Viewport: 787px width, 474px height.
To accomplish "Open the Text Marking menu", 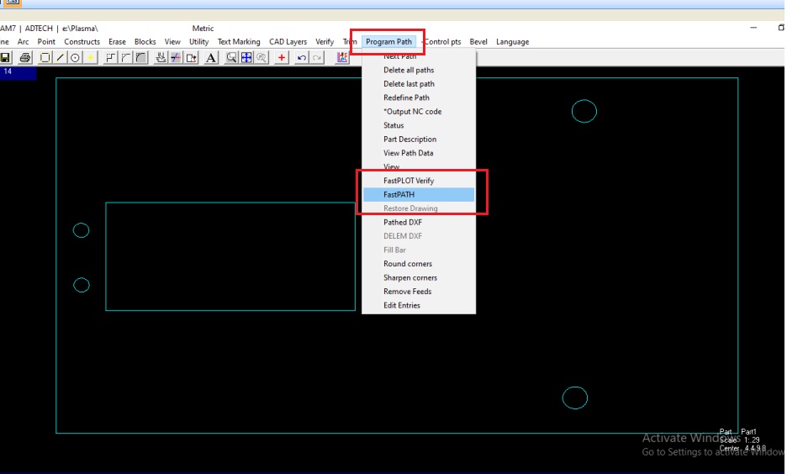I will pos(239,42).
